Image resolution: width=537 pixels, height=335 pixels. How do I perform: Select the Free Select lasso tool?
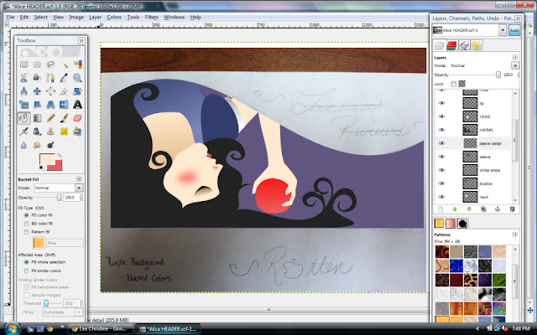point(50,64)
